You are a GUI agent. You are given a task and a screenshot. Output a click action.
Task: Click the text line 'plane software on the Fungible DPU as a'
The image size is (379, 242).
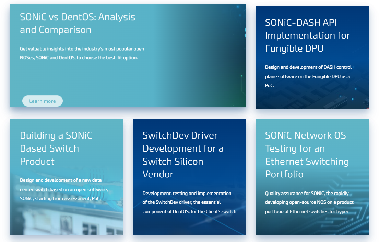[x=307, y=76]
